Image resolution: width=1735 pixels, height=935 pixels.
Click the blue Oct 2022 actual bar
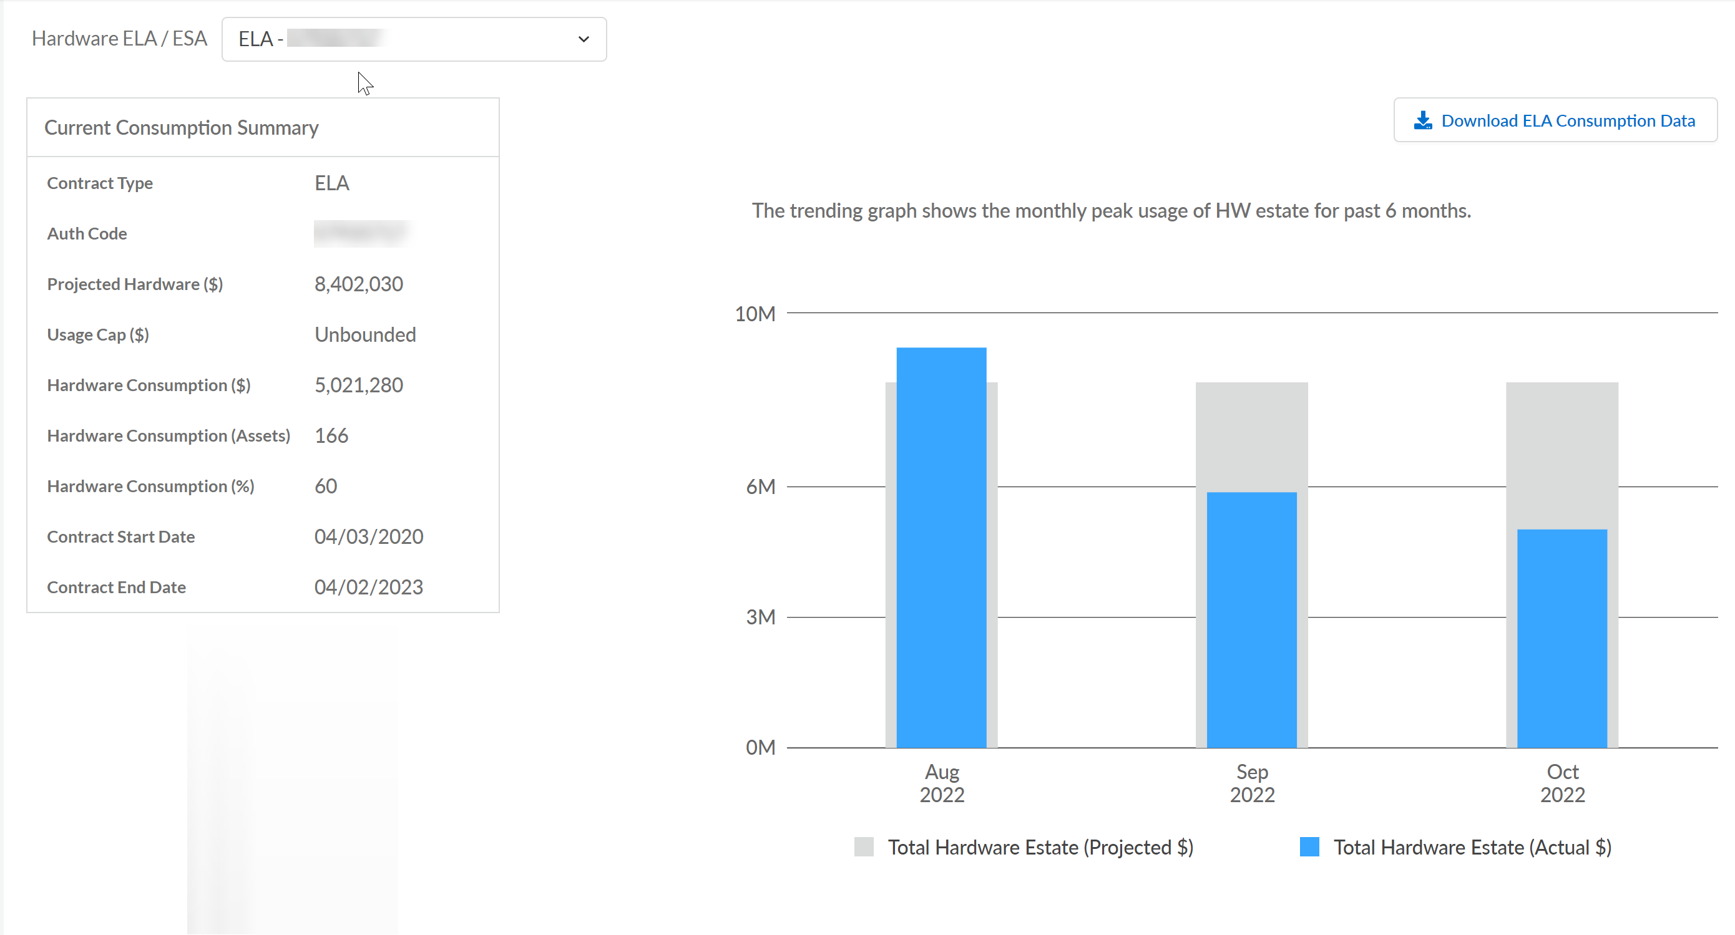1561,638
